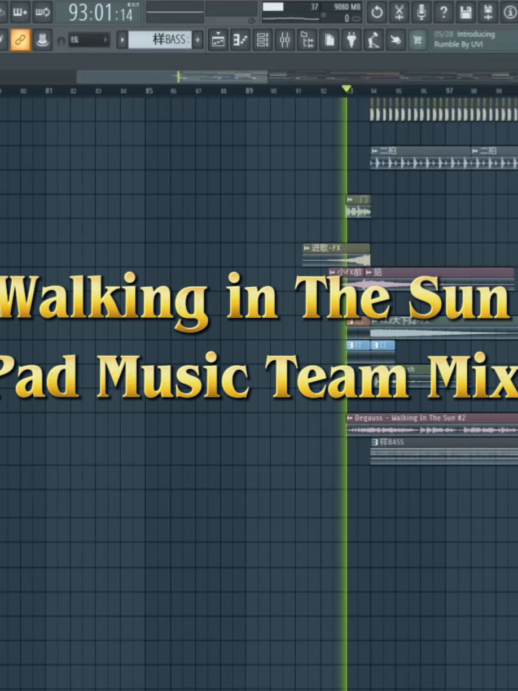Open the "线" snap setting dropdown
The height and width of the screenshot is (691, 518).
pos(89,40)
